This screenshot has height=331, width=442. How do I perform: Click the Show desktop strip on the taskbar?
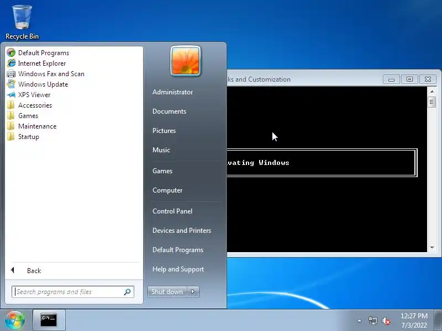[438, 320]
